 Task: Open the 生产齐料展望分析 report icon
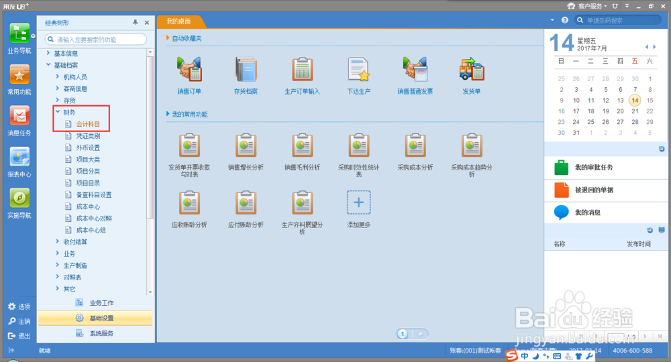pos(302,202)
